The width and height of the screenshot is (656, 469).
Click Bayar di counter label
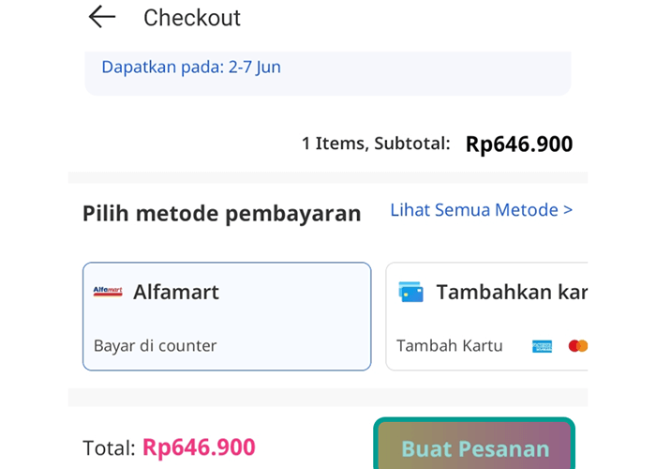pos(156,346)
